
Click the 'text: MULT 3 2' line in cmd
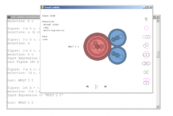20,80
